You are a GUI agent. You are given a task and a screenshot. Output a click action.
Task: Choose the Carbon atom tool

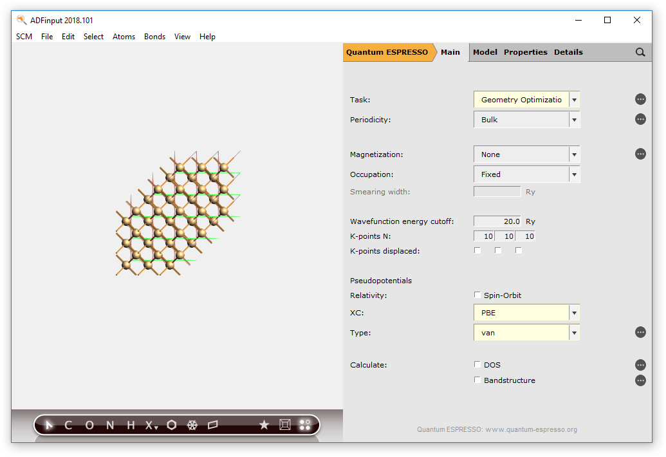click(x=68, y=425)
